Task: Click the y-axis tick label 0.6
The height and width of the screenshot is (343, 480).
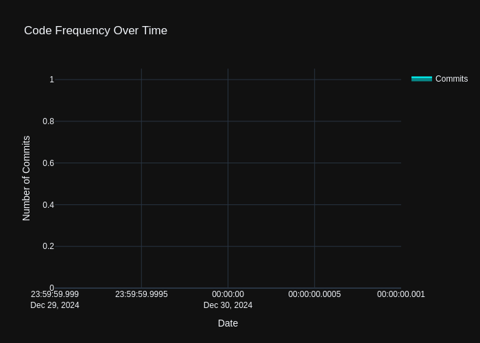Action: pyautogui.click(x=48, y=163)
